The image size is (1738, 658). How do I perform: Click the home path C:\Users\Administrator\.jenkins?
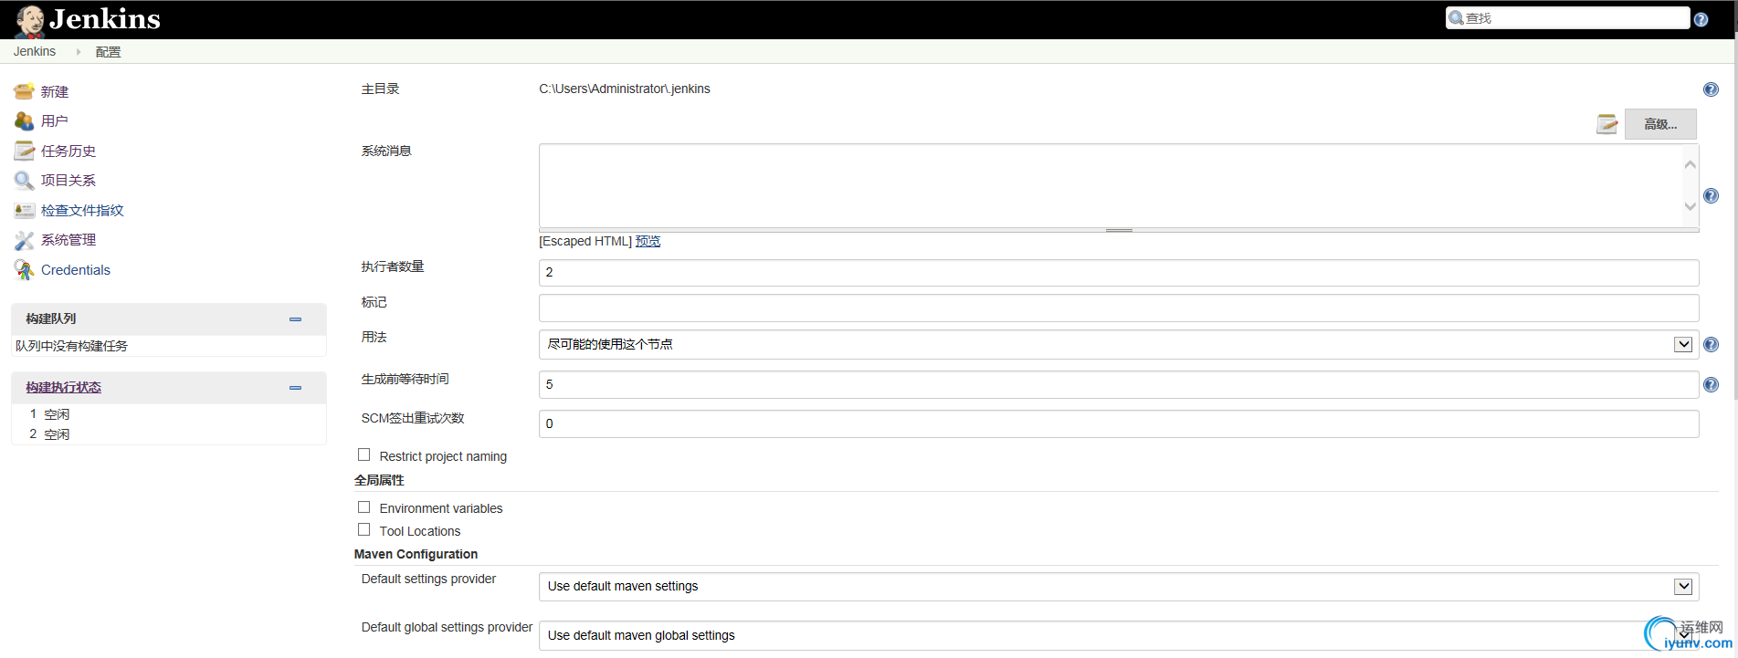pos(625,89)
